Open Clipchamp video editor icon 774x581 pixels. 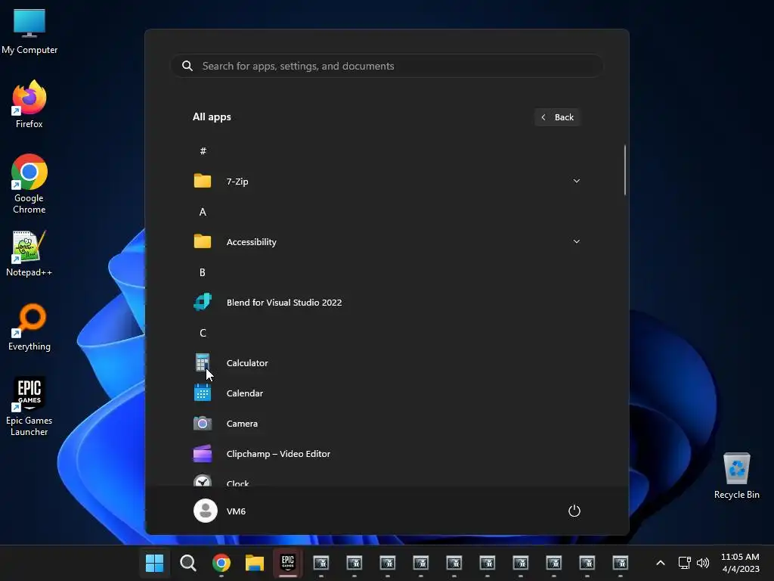pyautogui.click(x=203, y=454)
